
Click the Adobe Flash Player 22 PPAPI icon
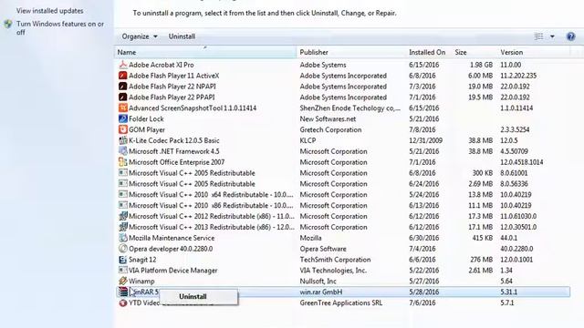[123, 97]
